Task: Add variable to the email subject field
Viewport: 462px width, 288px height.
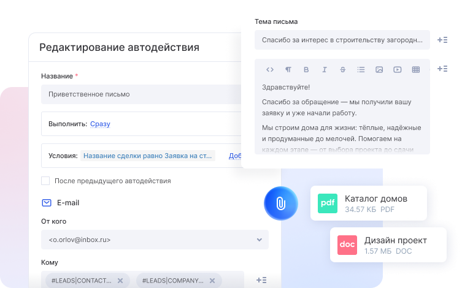Action: pos(442,40)
